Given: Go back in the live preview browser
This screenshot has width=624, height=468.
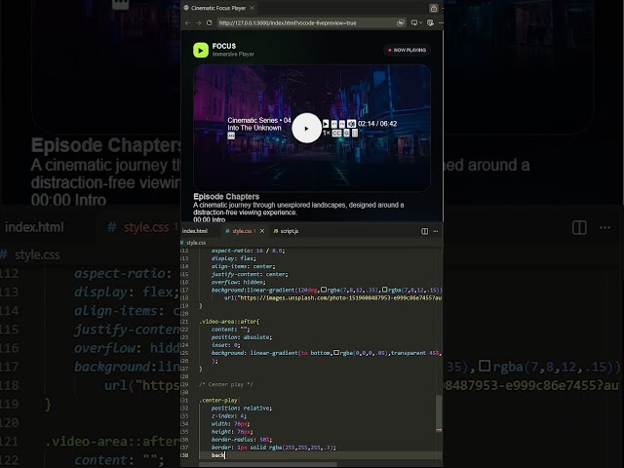Looking at the screenshot, I should click(x=187, y=23).
